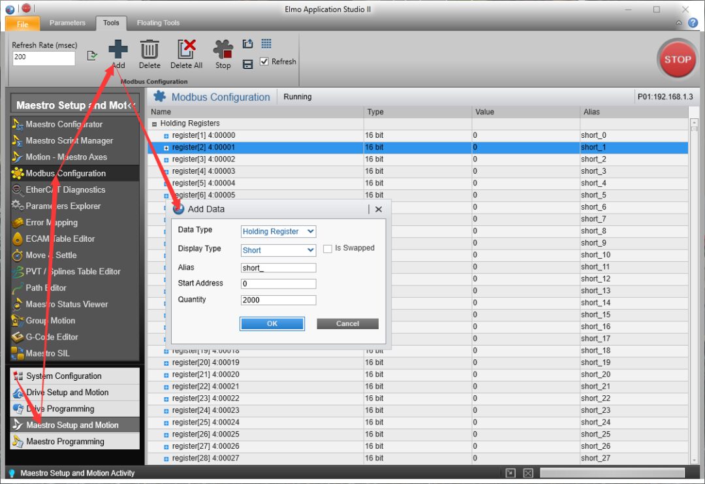Click the big red STOP button
705x484 pixels.
click(x=677, y=59)
